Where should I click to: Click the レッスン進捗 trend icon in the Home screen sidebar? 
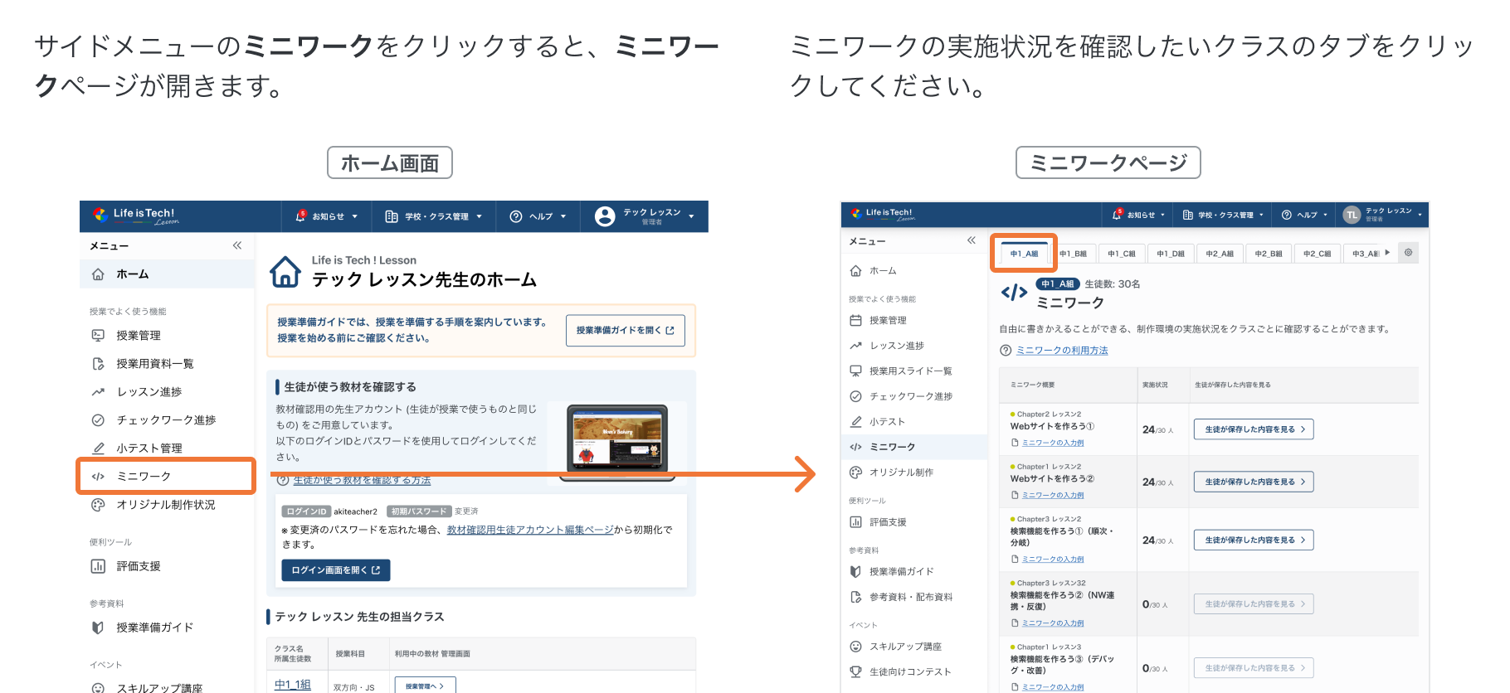tap(98, 392)
